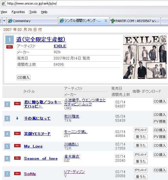Screen dimensions: 168x180
Task: Open the Tools menu
Action: [x=33, y=12]
